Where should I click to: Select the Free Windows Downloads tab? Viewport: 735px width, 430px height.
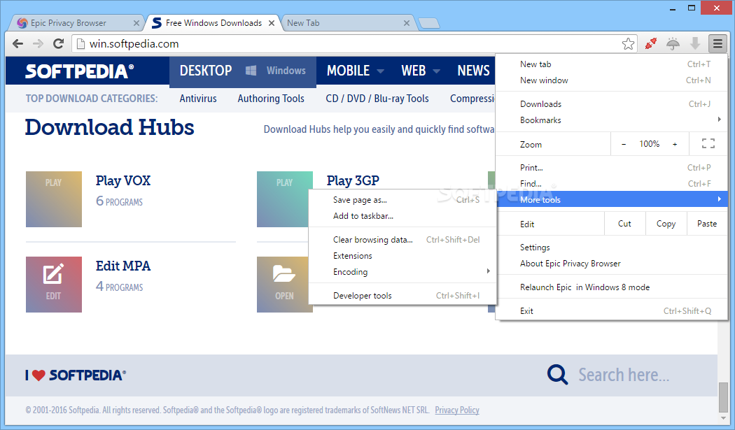[x=213, y=23]
